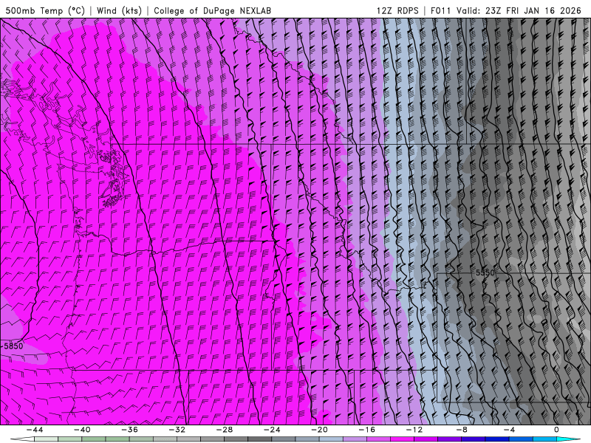Click the 'F011' forecast hour label
The width and height of the screenshot is (591, 443).
click(440, 10)
